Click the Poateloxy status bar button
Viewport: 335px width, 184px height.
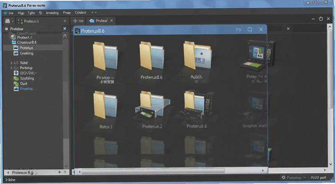294,178
